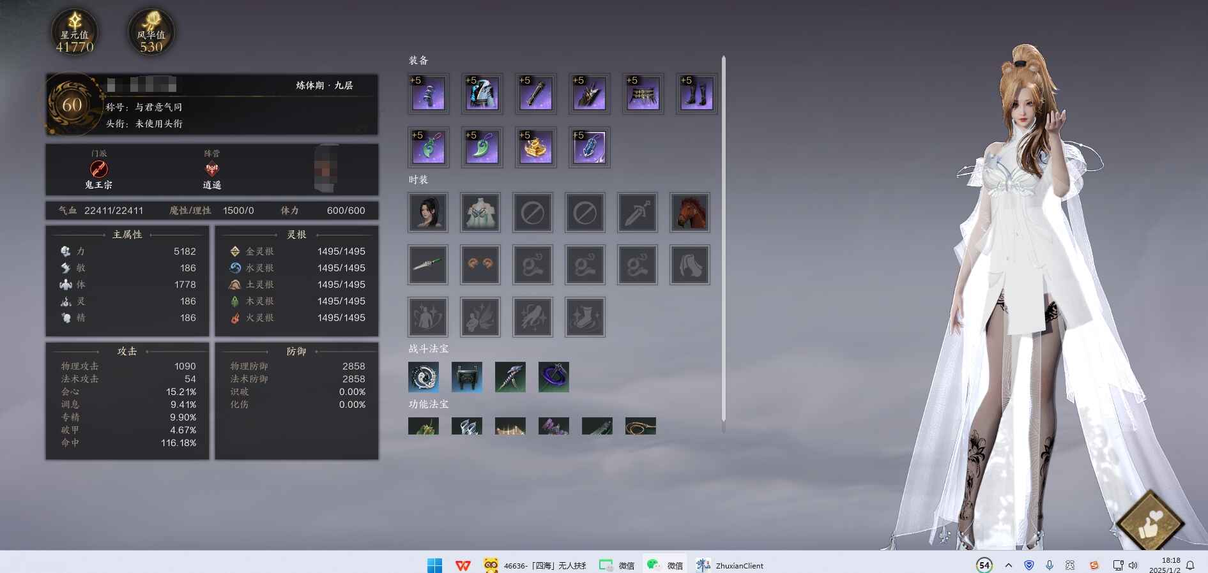Click the 体力 value 600/600
1208x573 pixels.
(346, 211)
